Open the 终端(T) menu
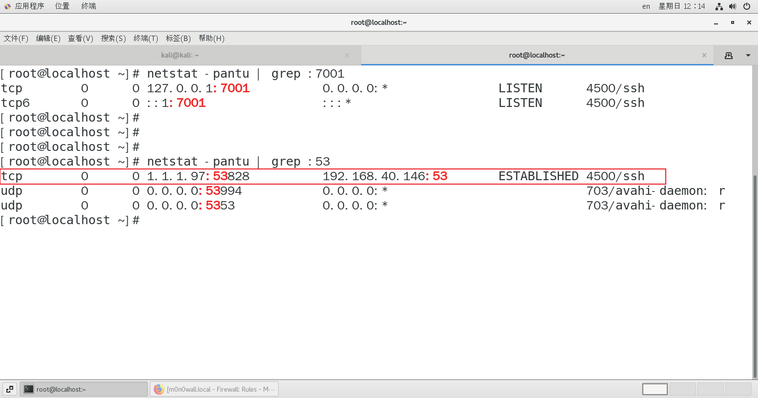 (146, 38)
